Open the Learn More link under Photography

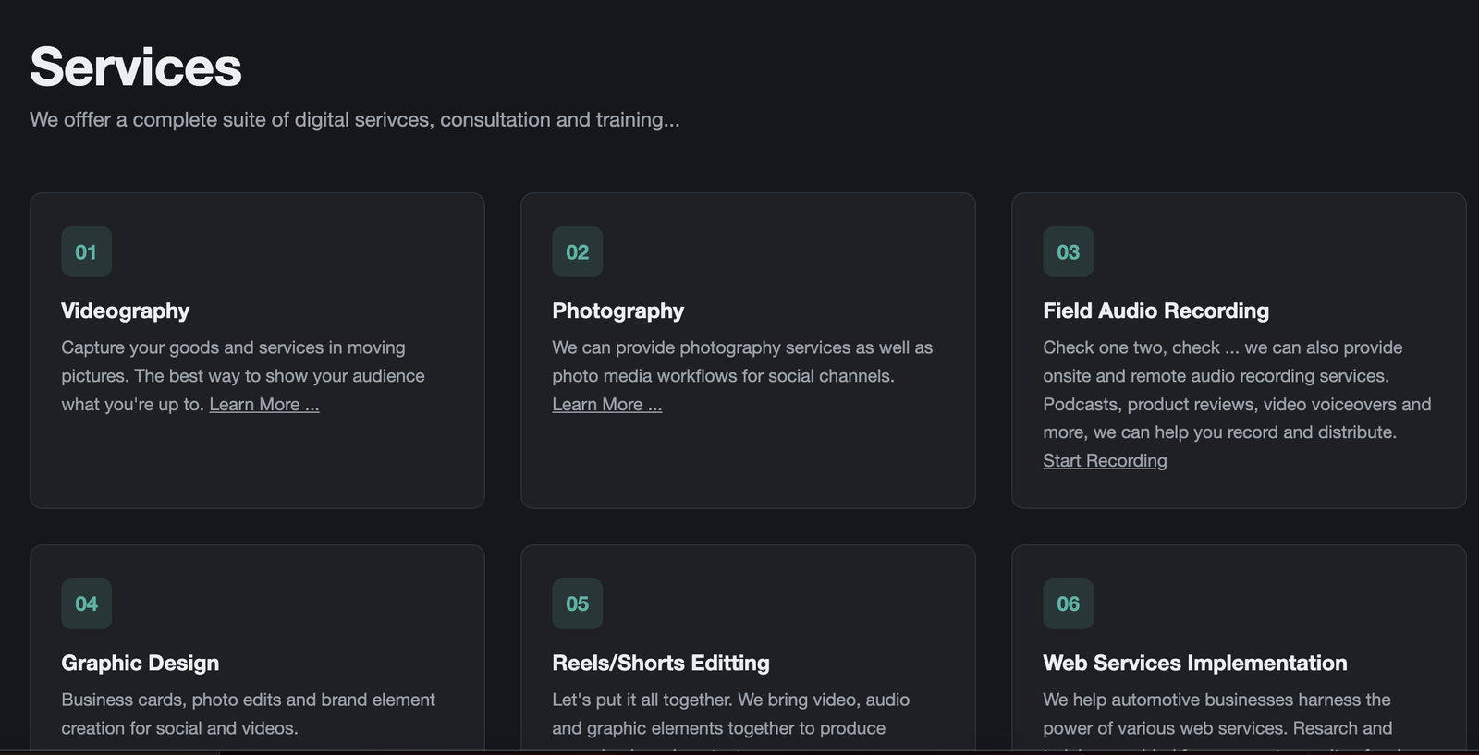(607, 405)
